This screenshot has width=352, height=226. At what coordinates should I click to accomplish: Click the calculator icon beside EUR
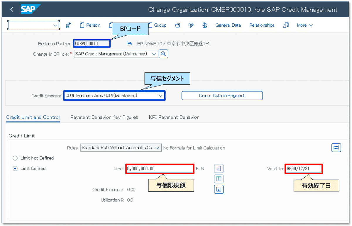pyautogui.click(x=219, y=169)
